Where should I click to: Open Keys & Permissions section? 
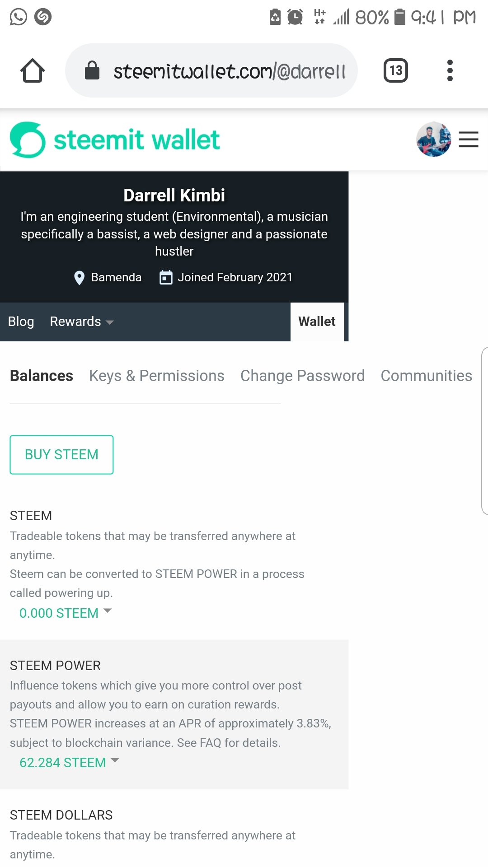[156, 376]
